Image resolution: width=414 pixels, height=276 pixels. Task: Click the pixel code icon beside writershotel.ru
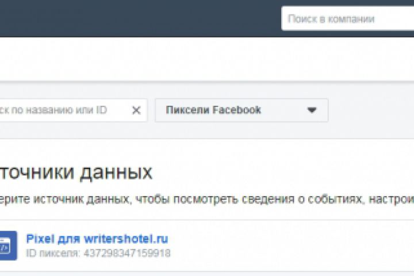8,246
